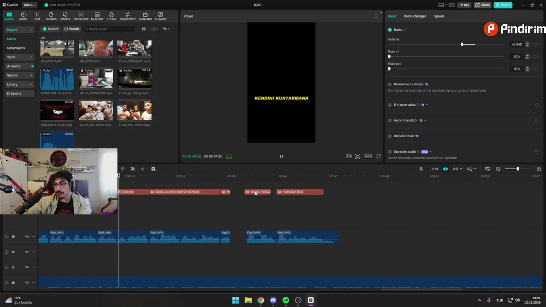Expand the Library sidebar section
546x307 pixels.
click(20, 84)
